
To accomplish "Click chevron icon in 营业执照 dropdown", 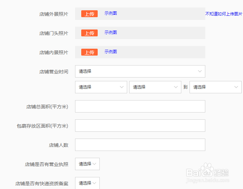I will (x=94, y=164).
